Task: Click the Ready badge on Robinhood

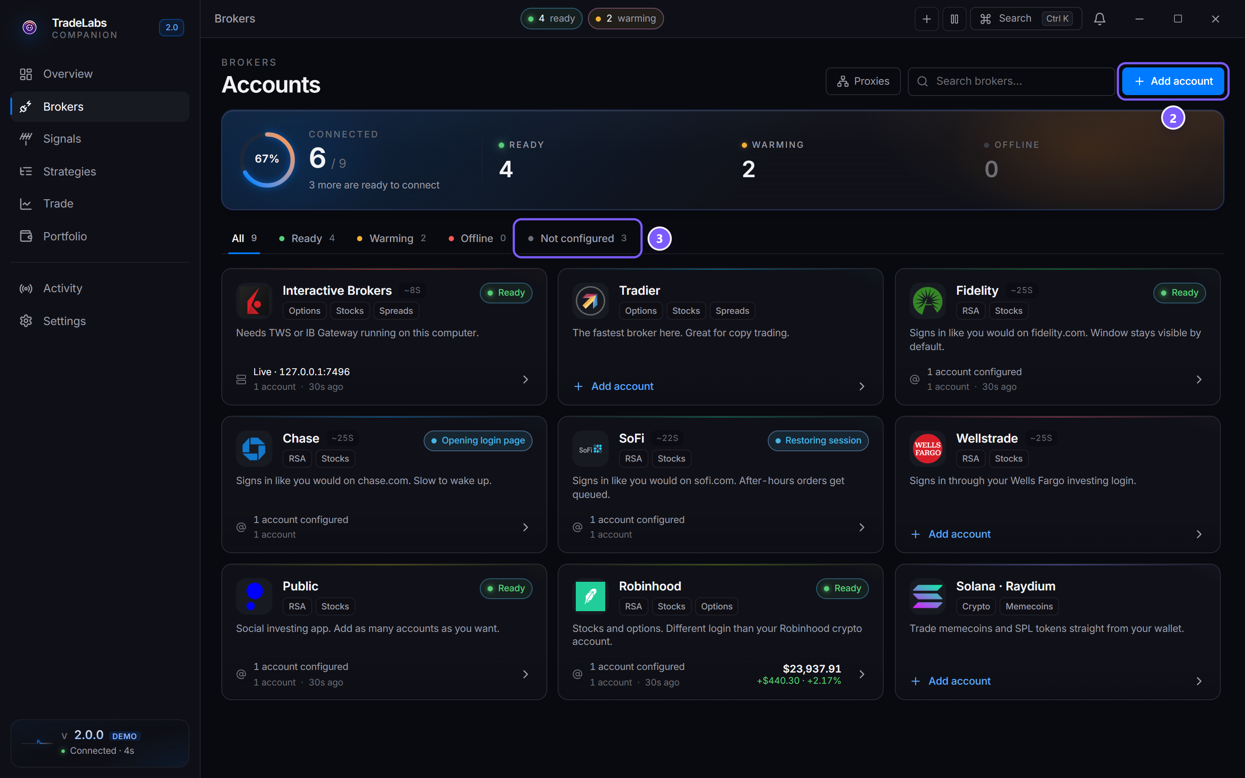Action: pos(842,588)
